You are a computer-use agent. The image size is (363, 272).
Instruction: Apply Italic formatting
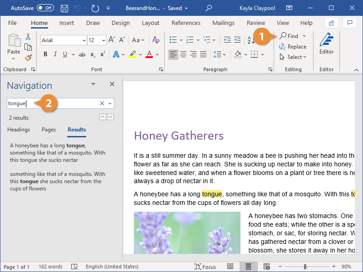55,54
